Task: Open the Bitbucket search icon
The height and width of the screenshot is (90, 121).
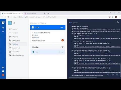Action: point(3,28)
